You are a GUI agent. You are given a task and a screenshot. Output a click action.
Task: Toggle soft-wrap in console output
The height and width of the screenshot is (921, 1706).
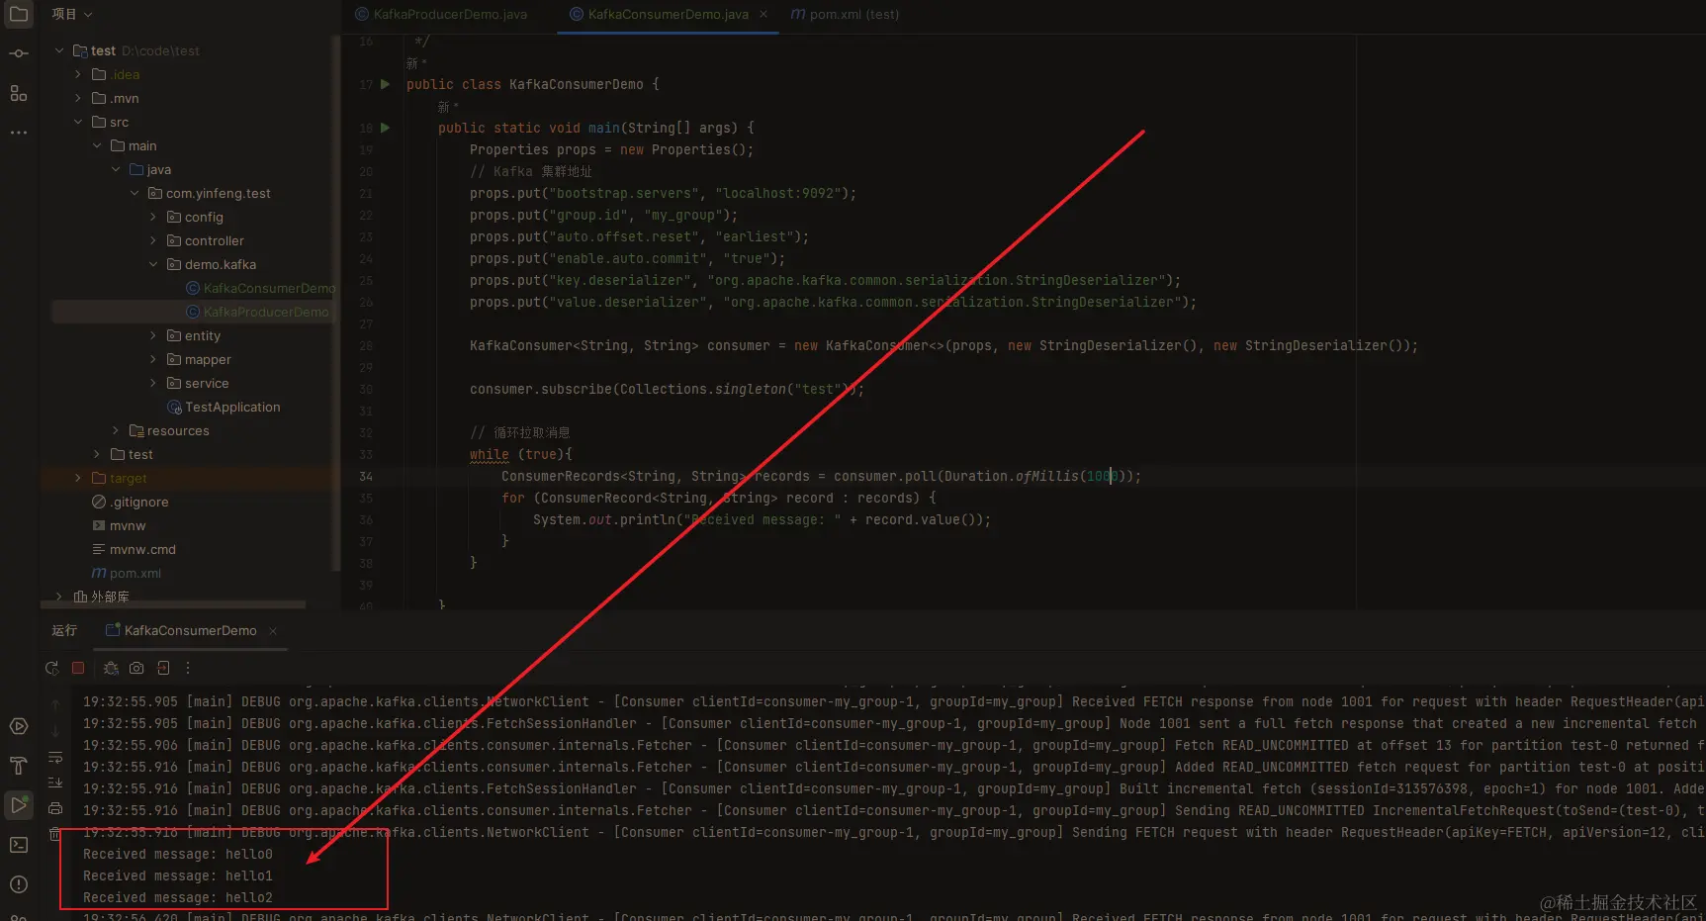pos(55,758)
